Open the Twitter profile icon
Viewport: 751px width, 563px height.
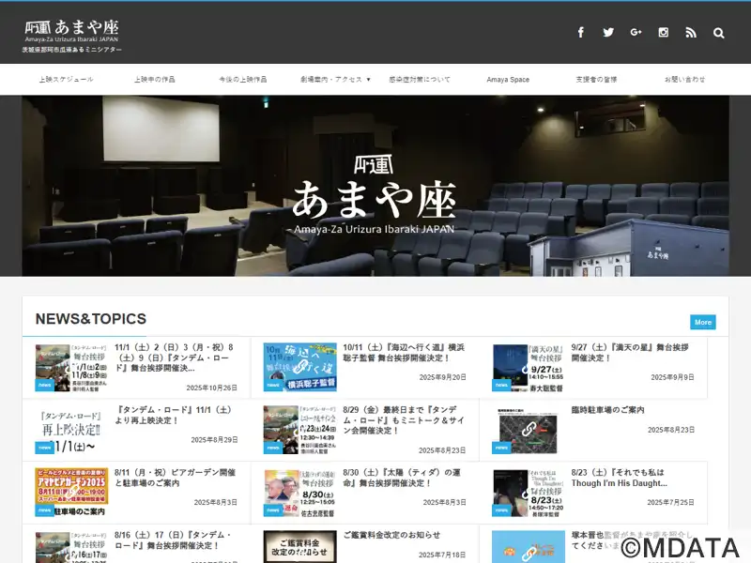point(608,33)
